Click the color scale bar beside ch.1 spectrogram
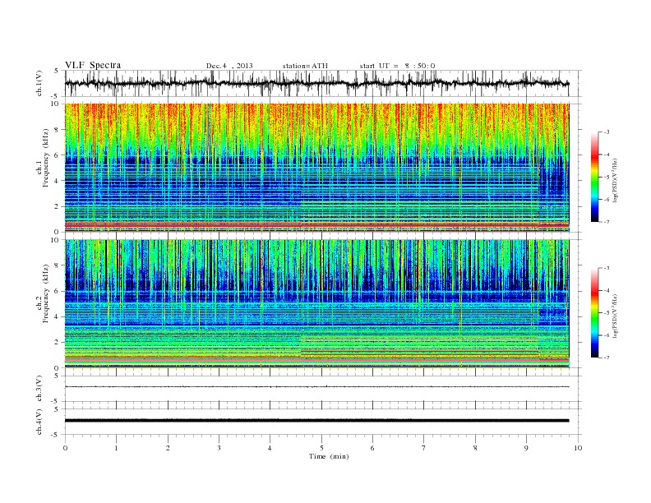 tap(595, 177)
